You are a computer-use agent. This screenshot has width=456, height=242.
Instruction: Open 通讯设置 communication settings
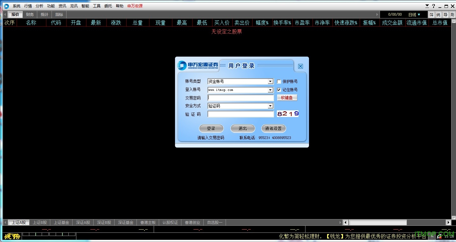(274, 128)
